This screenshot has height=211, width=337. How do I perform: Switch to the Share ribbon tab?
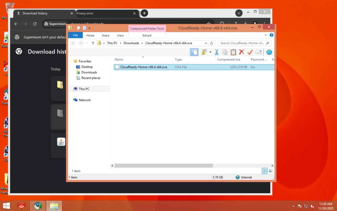click(106, 35)
